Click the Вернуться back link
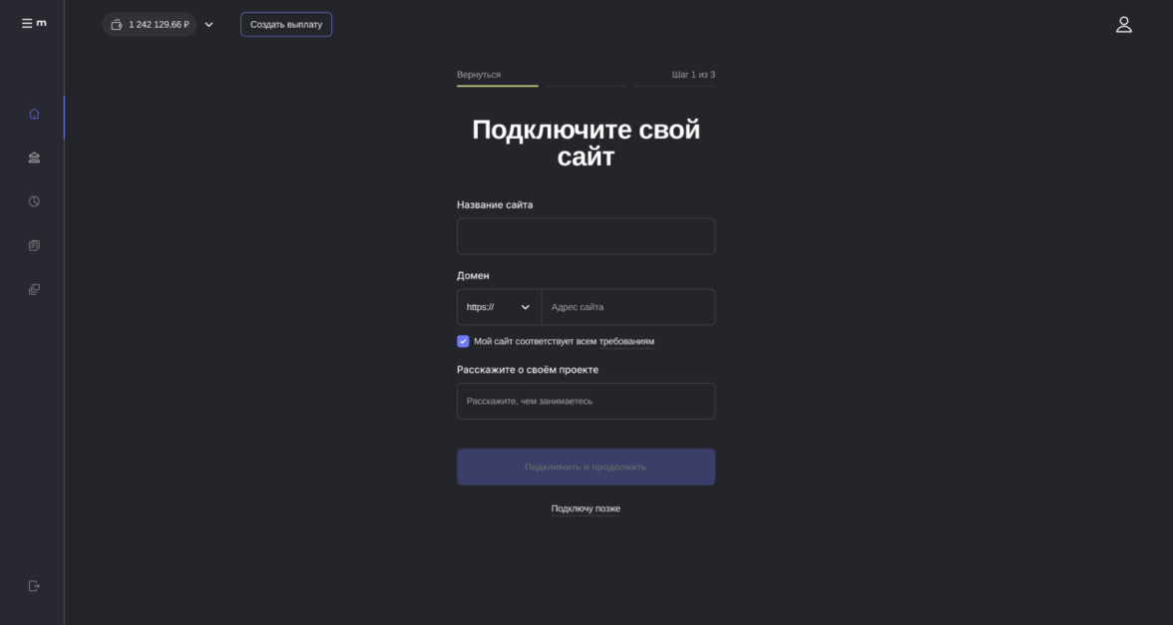The height and width of the screenshot is (625, 1173). point(479,75)
